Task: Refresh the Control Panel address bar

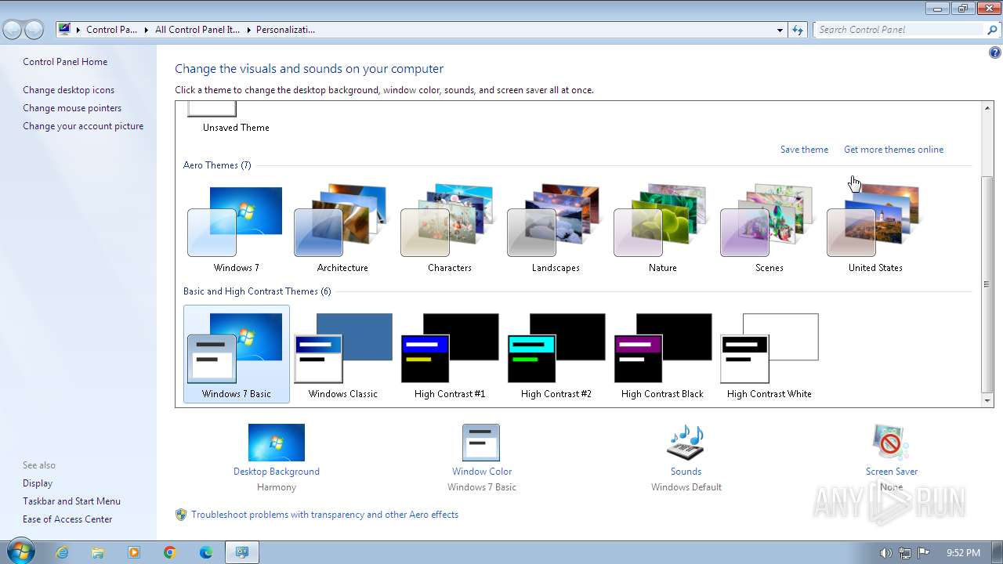Action: point(798,30)
